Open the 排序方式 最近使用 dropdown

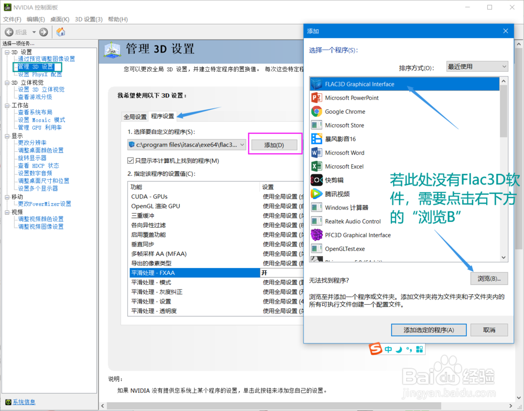pos(477,66)
